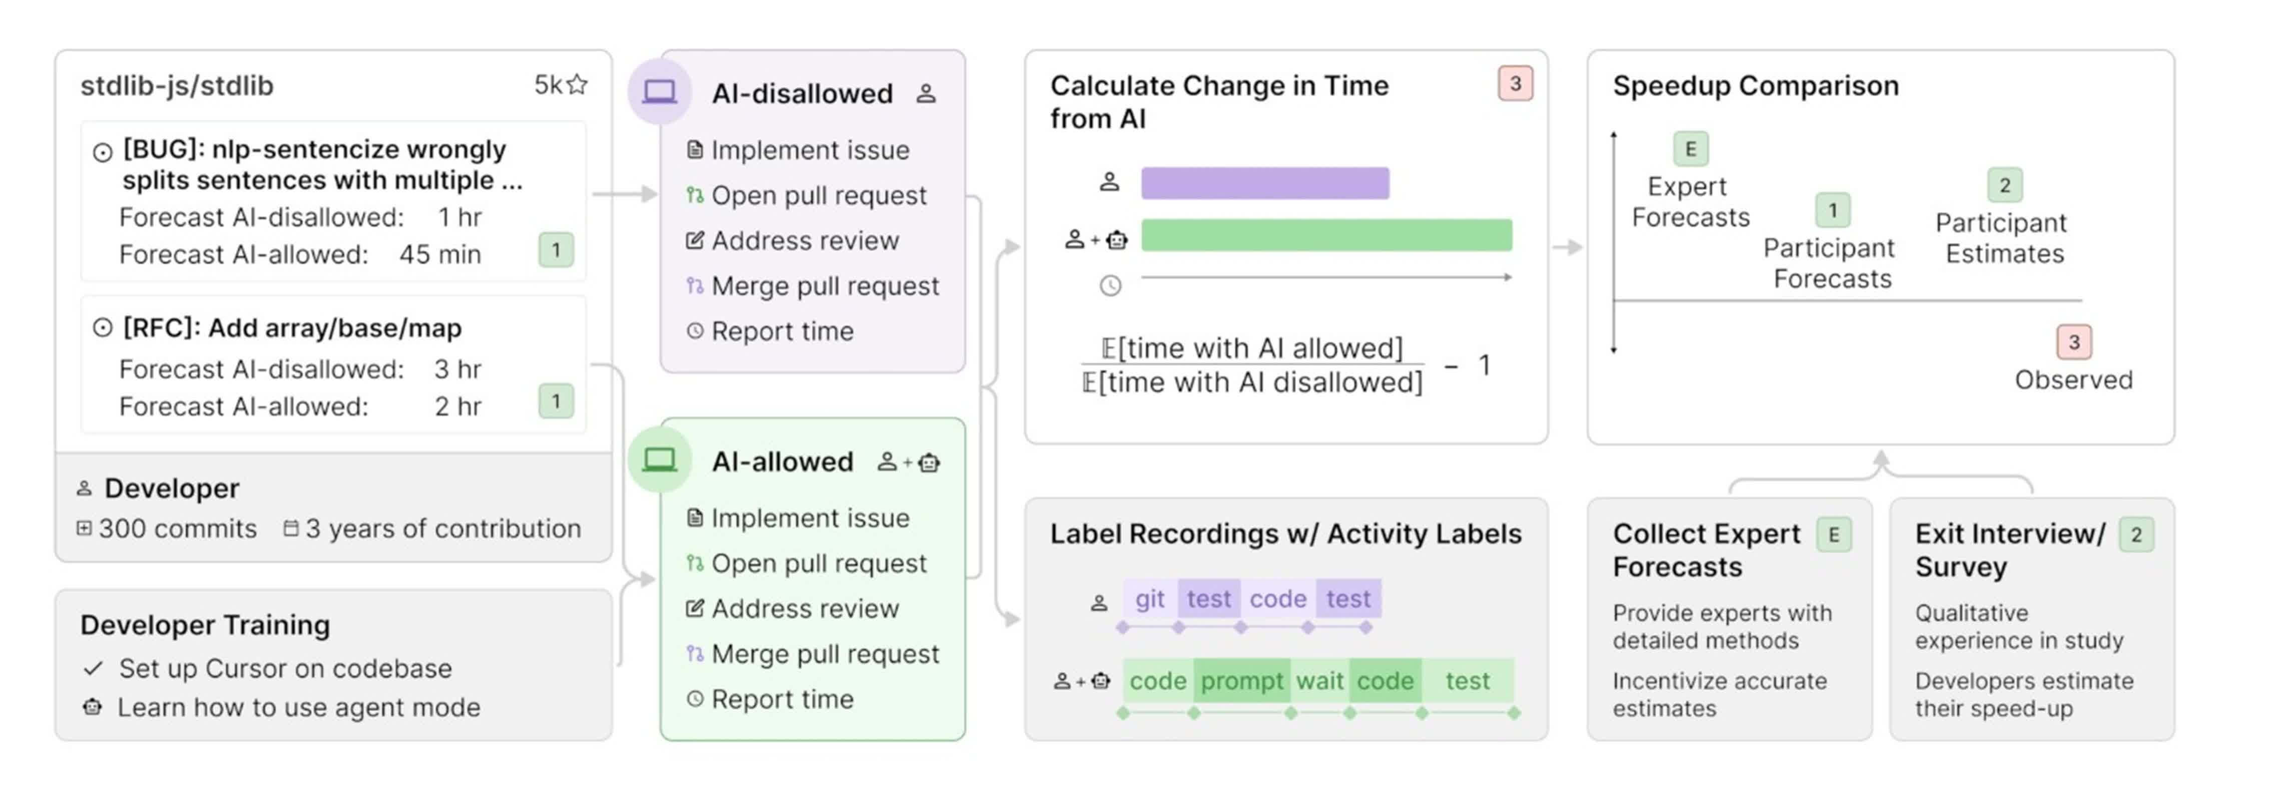2282x801 pixels.
Task: Click the purple time bar for human only
Action: (x=1264, y=183)
